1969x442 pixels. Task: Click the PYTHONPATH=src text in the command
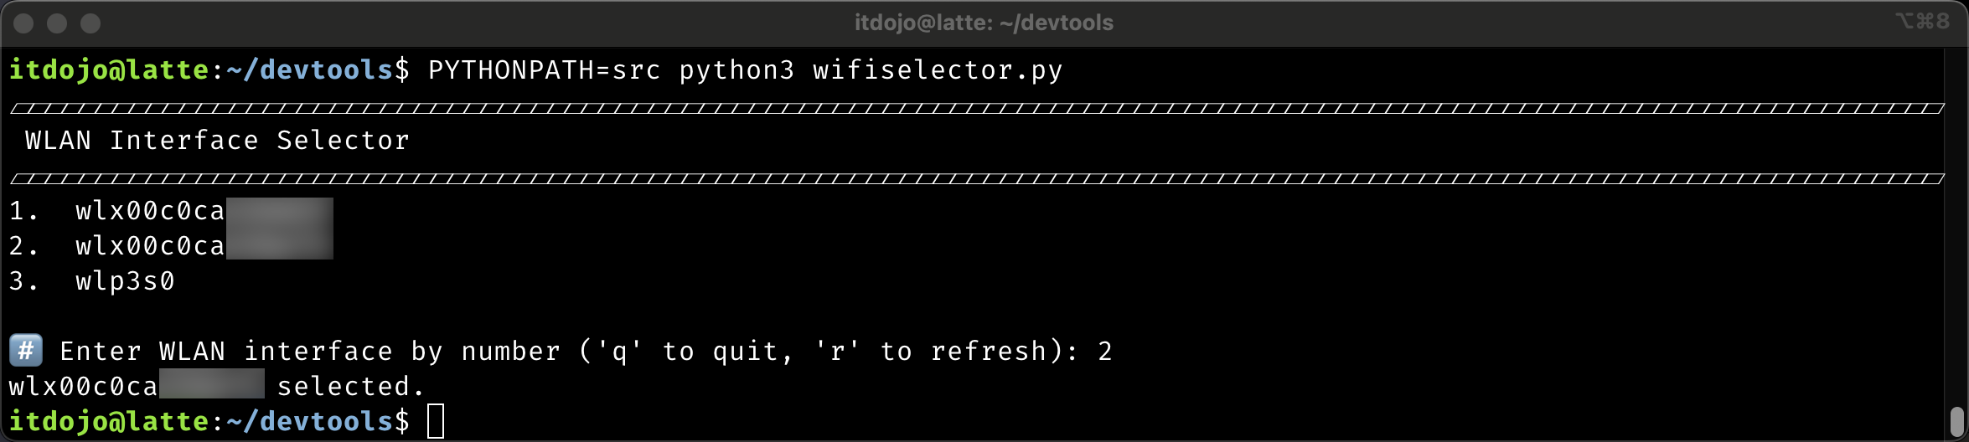click(x=544, y=70)
